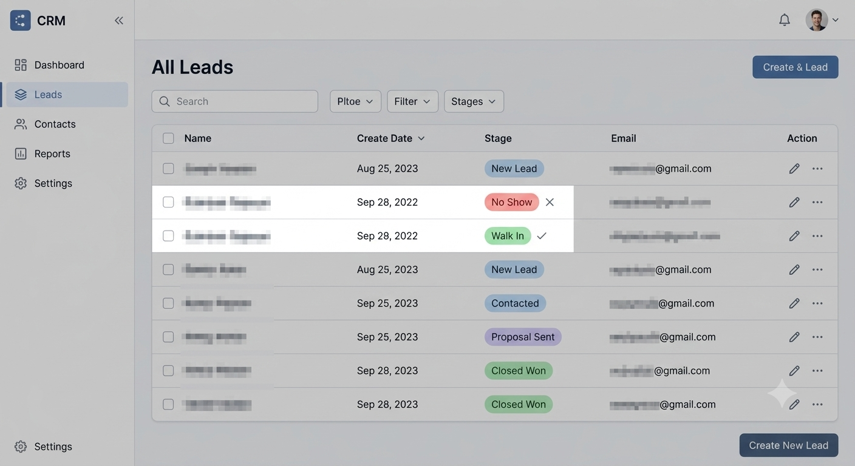Click the Walk In stage badge
The image size is (855, 466).
508,236
